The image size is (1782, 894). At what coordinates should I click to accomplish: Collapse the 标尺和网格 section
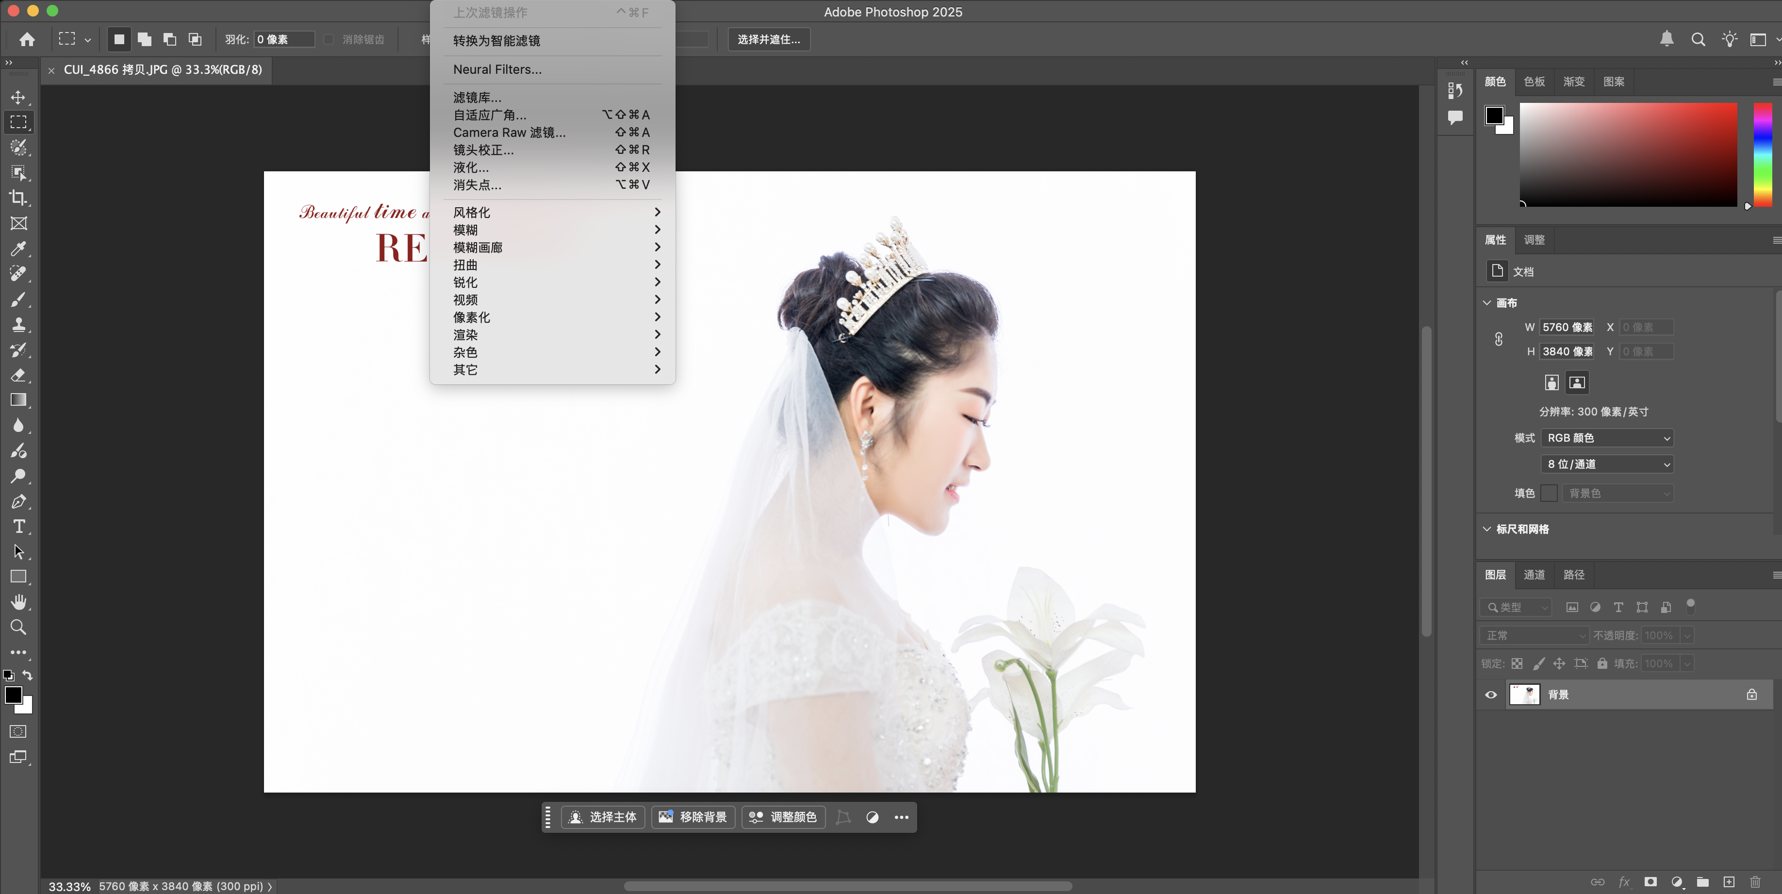tap(1486, 530)
